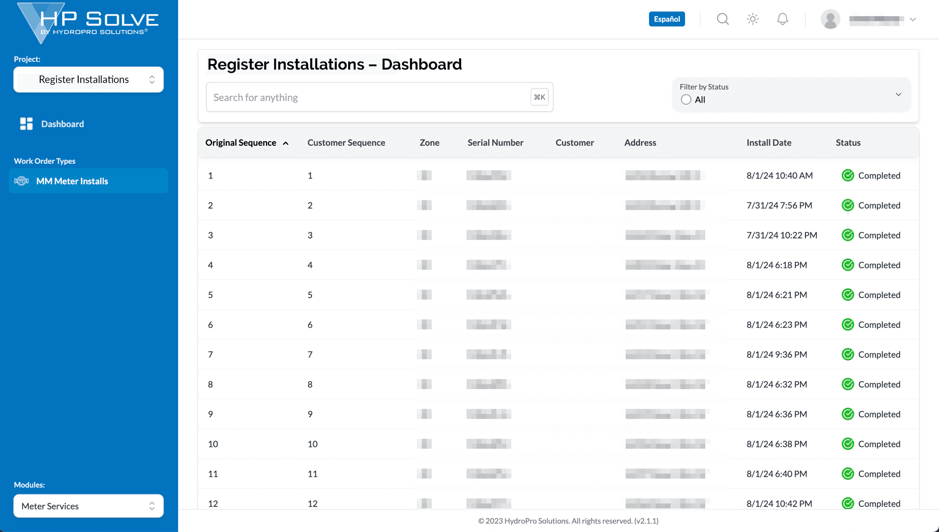The image size is (939, 532).
Task: Open the Dashboard sidebar menu item
Action: 63,124
